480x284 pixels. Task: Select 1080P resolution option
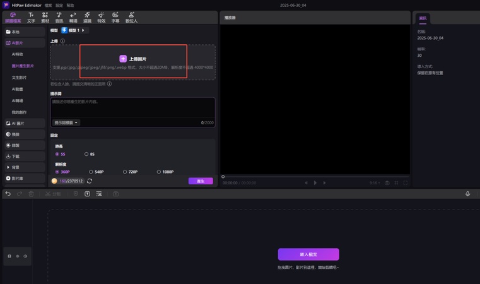click(158, 172)
